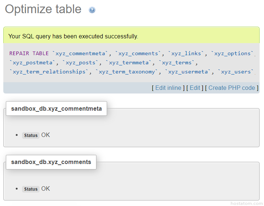Click the query executed successfully message

73,36
